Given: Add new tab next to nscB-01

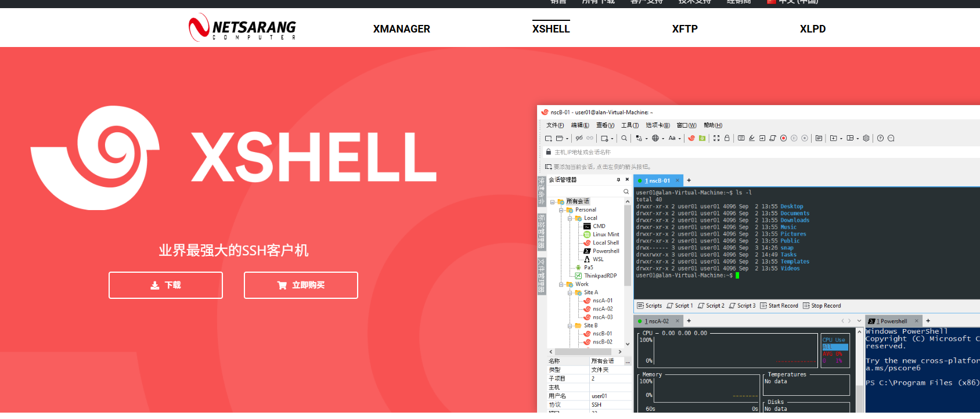Looking at the screenshot, I should (689, 180).
